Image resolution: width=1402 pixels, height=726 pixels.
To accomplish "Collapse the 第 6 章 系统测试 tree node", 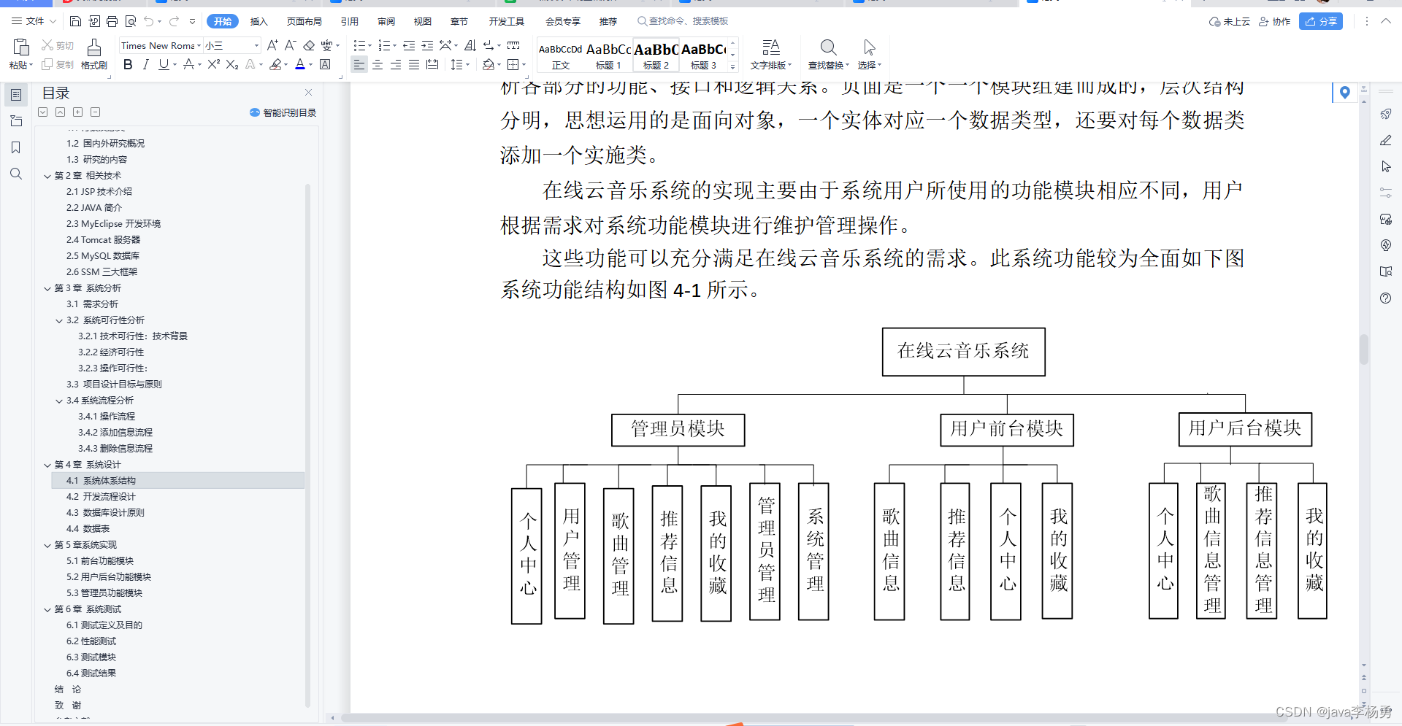I will [47, 609].
